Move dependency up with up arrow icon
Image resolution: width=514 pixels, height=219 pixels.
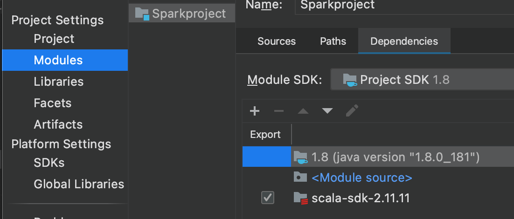(303, 111)
